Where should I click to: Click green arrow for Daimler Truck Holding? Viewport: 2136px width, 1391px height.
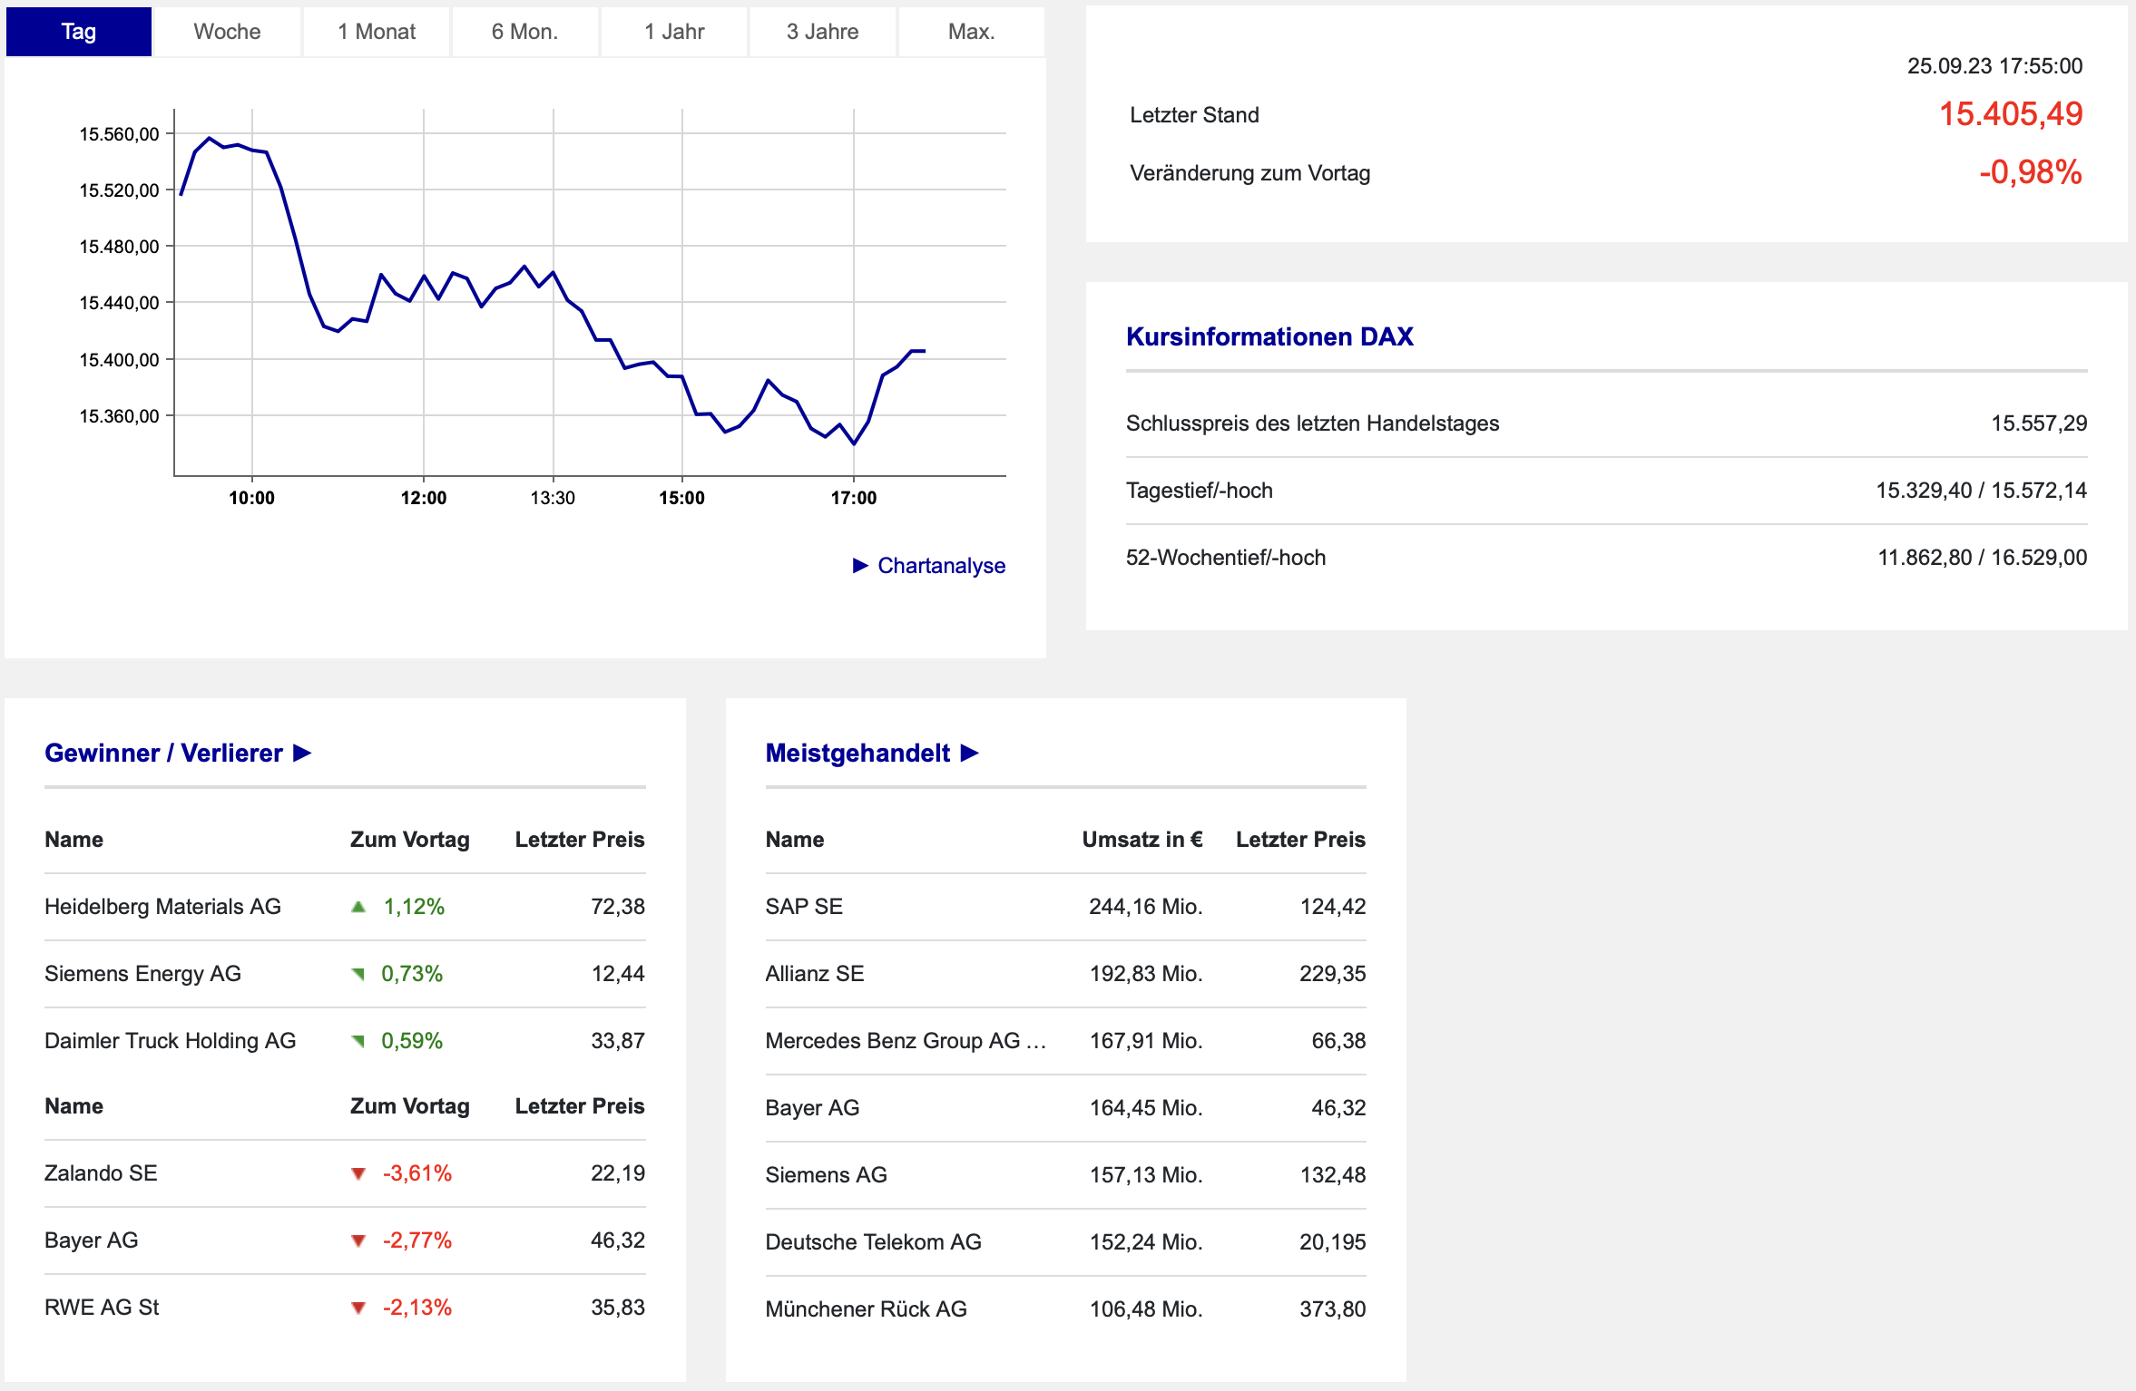(358, 1042)
